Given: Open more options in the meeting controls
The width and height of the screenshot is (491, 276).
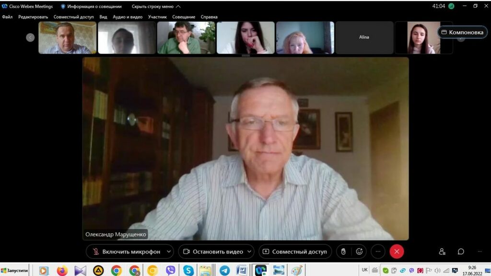Looking at the screenshot, I should pyautogui.click(x=378, y=252).
